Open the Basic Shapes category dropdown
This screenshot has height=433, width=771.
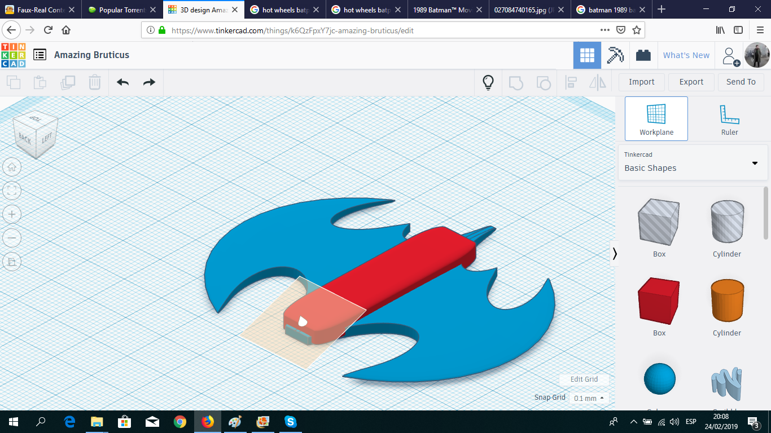(693, 162)
